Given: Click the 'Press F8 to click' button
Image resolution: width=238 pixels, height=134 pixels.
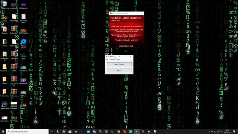Looking at the screenshot, I should pos(119,64).
